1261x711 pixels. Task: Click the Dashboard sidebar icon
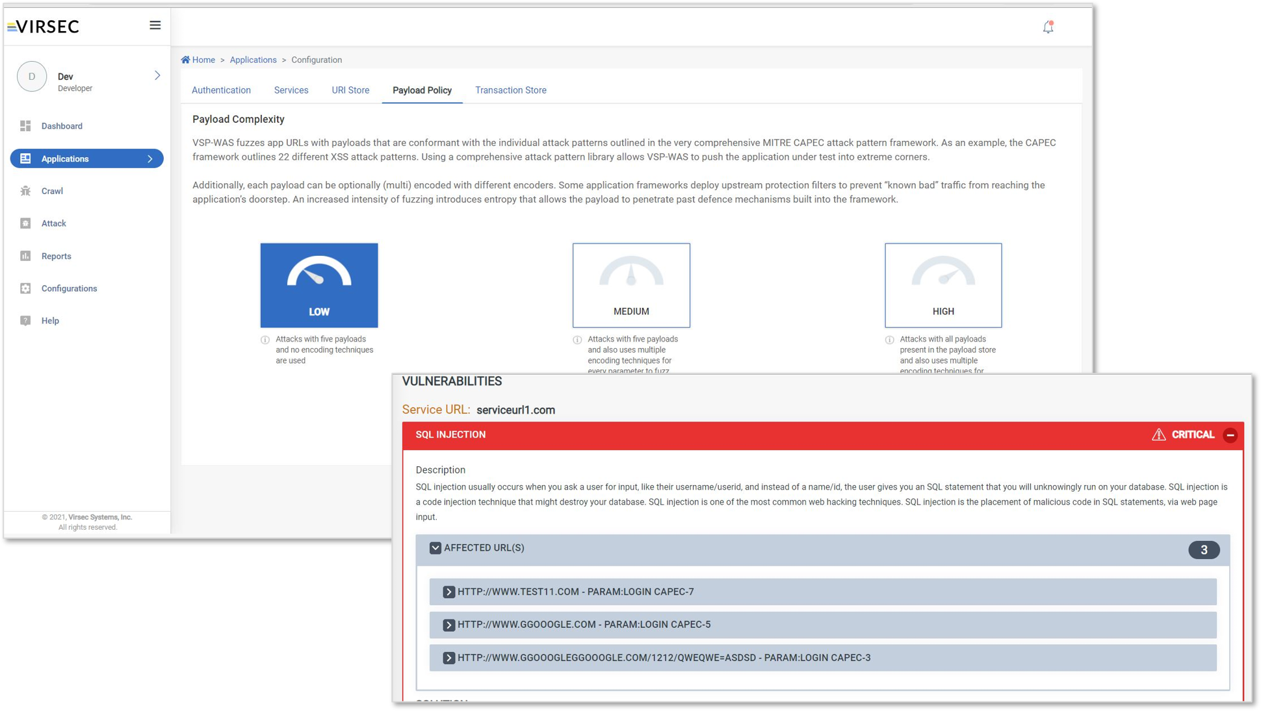click(x=25, y=126)
